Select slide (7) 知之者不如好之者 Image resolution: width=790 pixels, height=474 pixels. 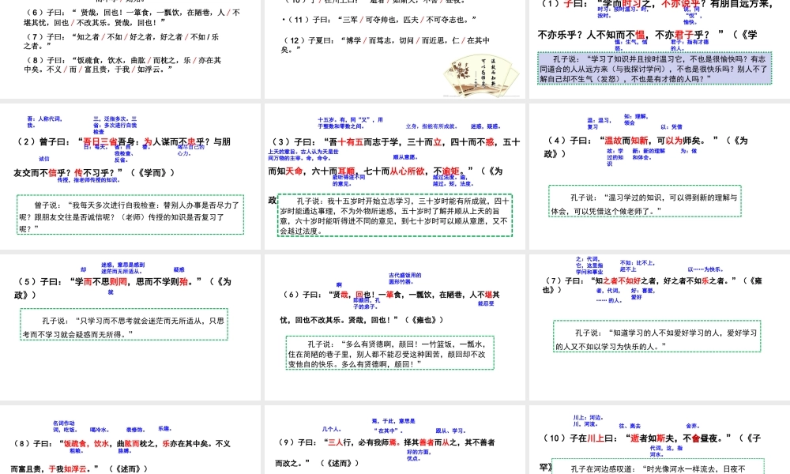pos(660,327)
